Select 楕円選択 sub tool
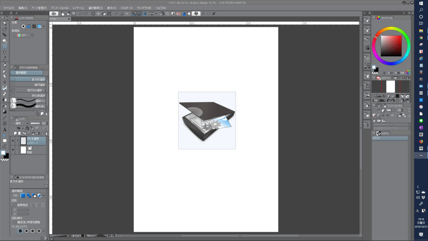This screenshot has width=428, height=241. [x=28, y=85]
